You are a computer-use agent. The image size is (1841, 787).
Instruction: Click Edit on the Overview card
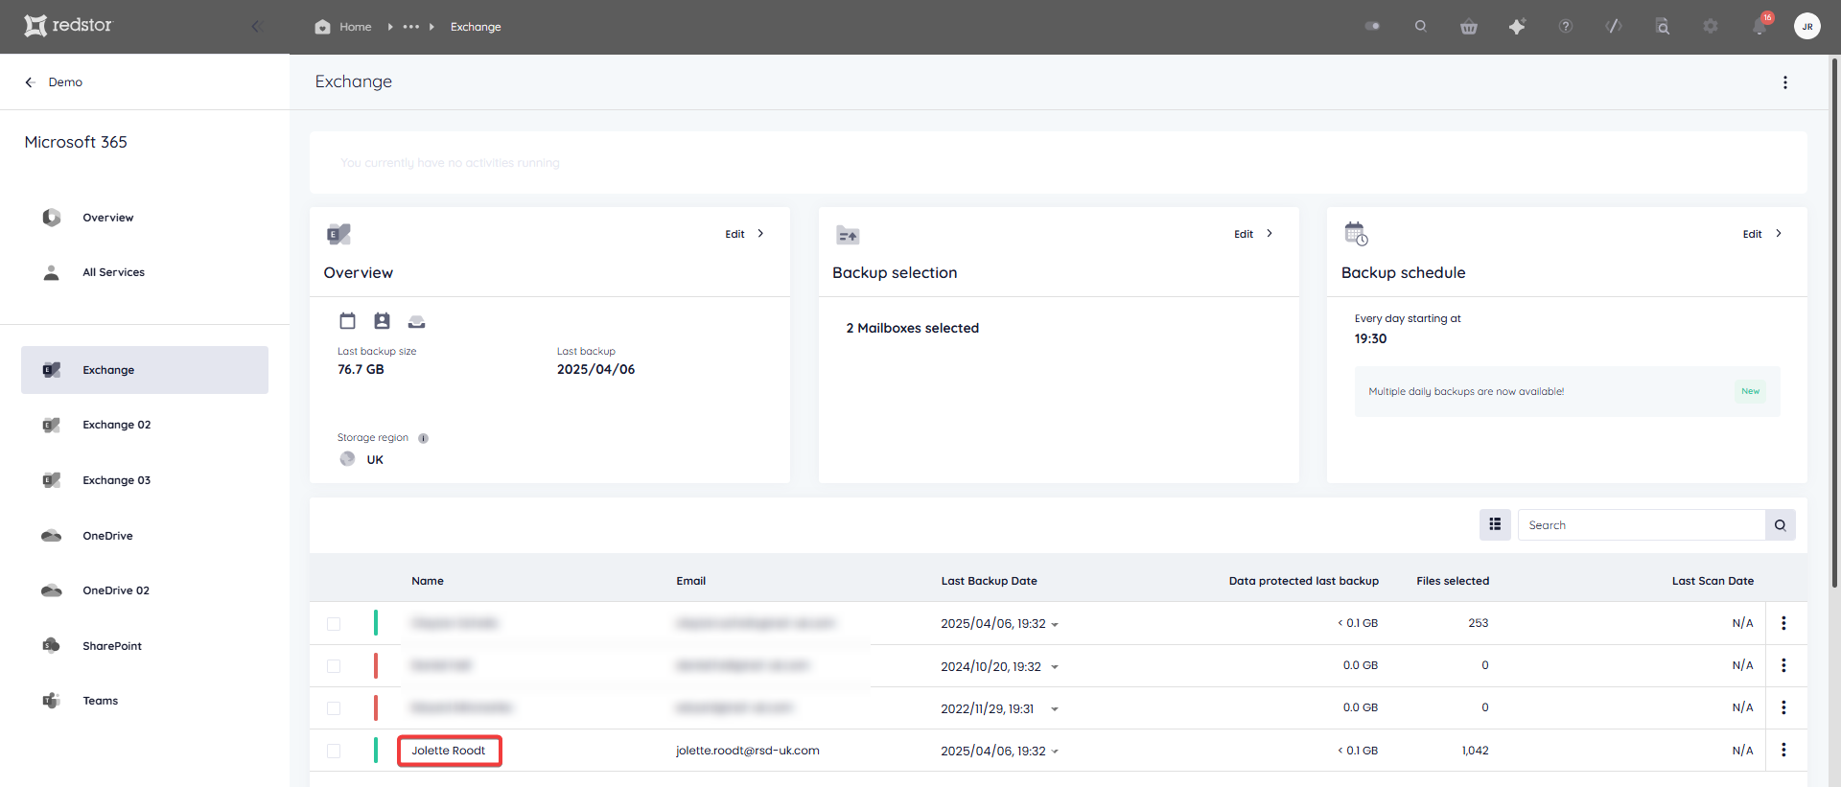click(745, 234)
